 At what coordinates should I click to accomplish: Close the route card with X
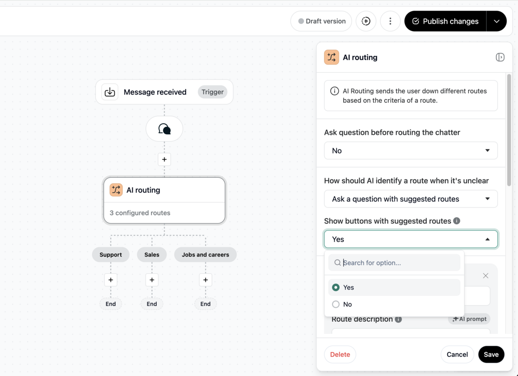pos(485,276)
